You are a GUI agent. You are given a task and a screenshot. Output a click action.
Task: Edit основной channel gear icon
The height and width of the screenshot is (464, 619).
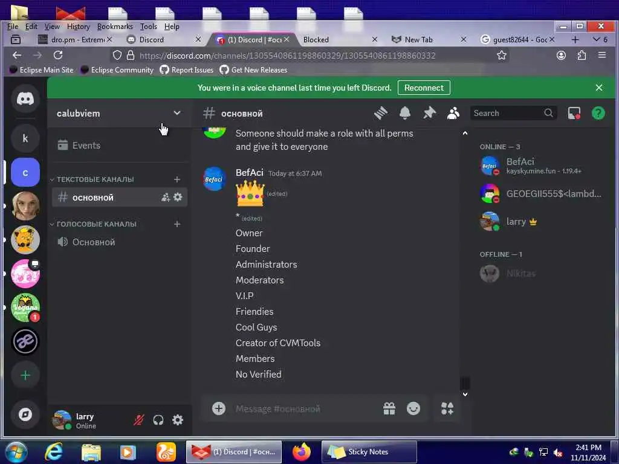[x=178, y=197]
